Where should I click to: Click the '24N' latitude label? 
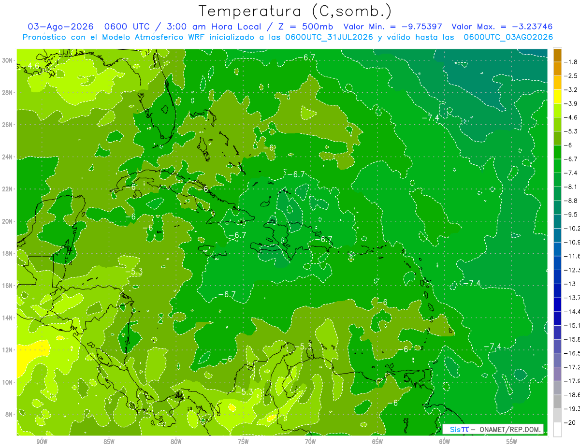click(x=8, y=157)
